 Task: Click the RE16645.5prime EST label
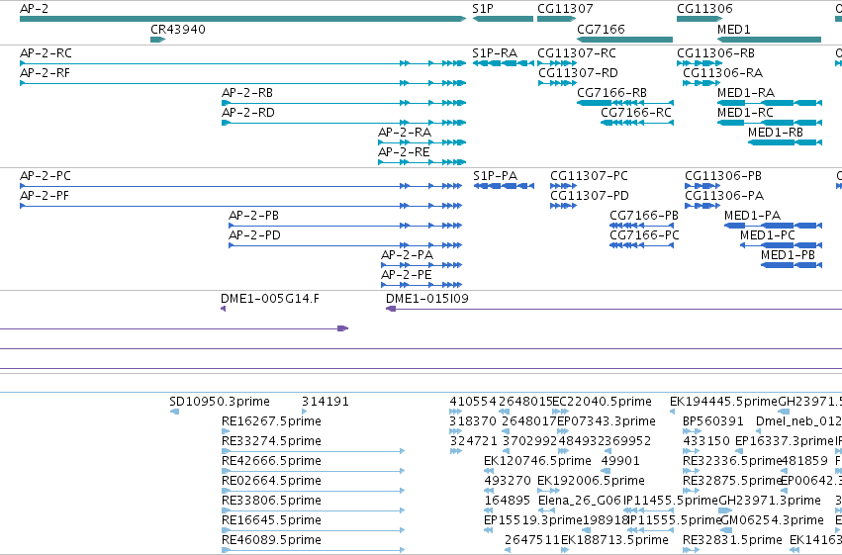(271, 520)
